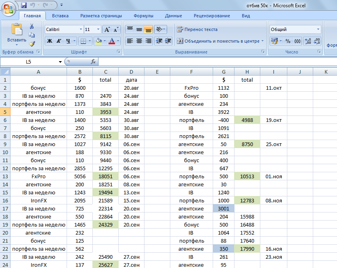Click the Paste (Вставить) clipboard icon
The image size is (337, 268).
pyautogui.click(x=17, y=29)
